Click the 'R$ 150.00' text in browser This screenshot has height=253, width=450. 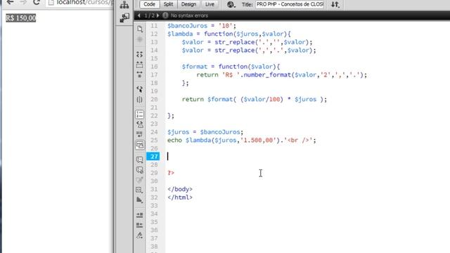pos(20,18)
